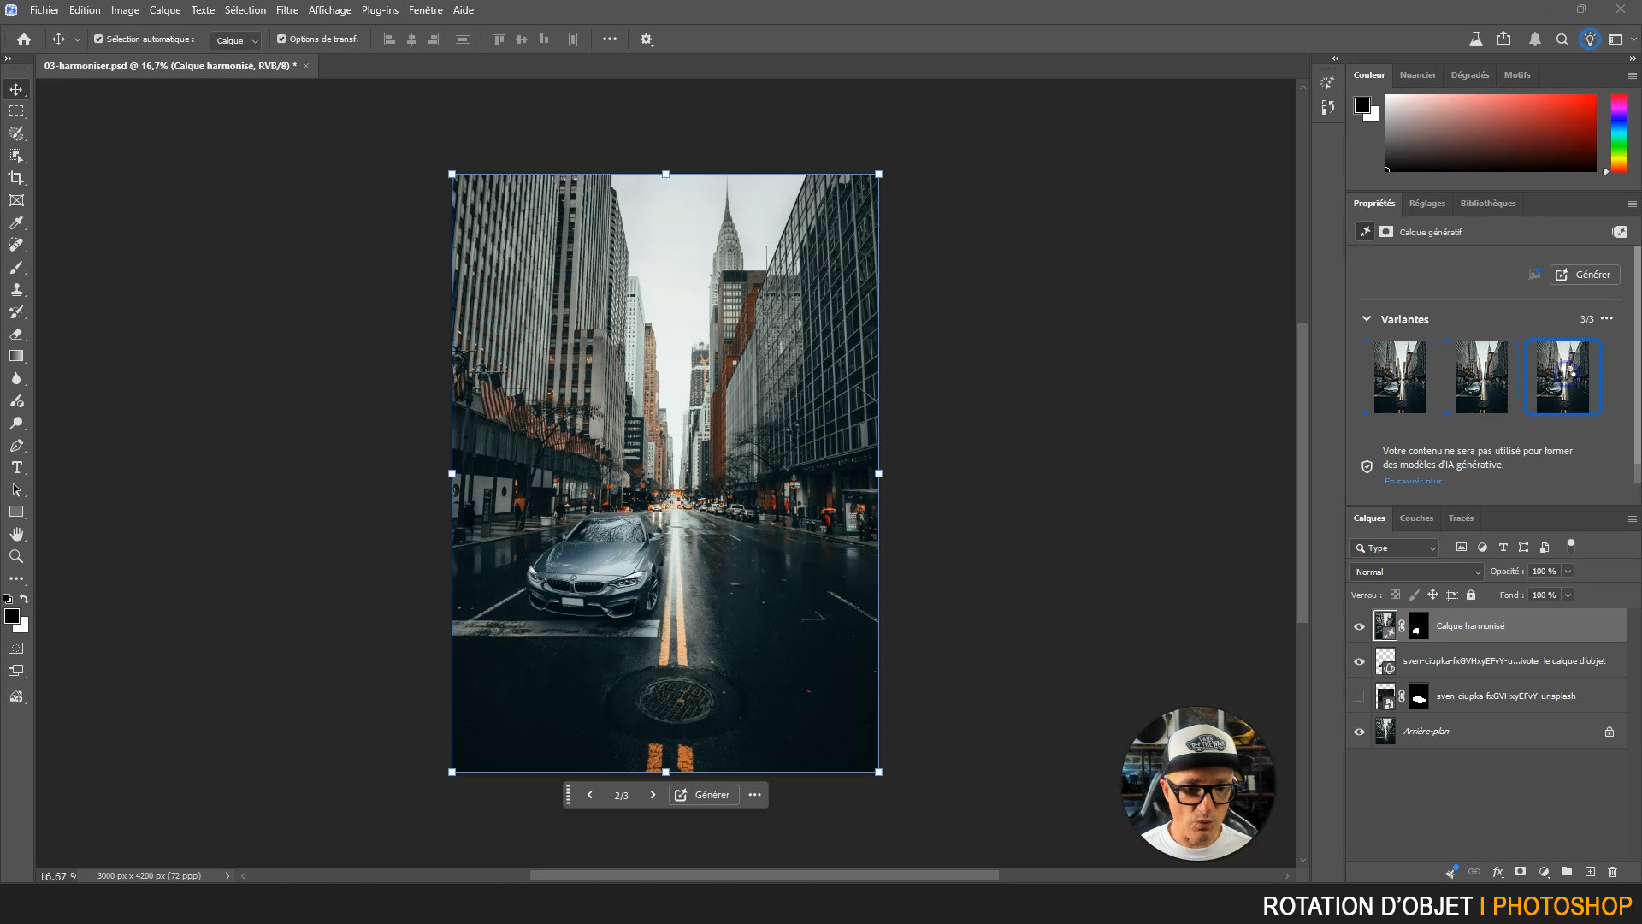Select the Crop tool
Image resolution: width=1642 pixels, height=924 pixels.
tap(16, 178)
